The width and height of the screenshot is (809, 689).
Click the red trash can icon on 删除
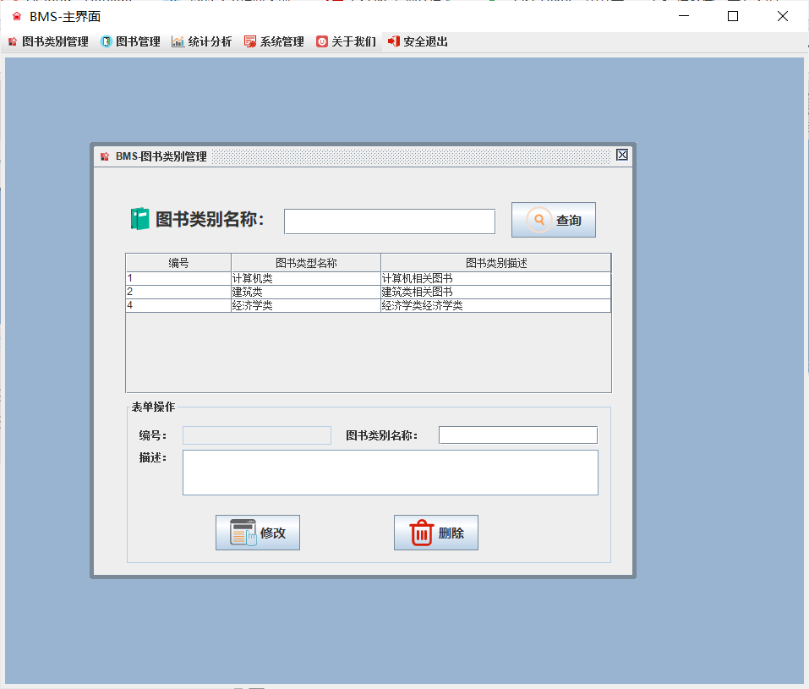click(419, 532)
